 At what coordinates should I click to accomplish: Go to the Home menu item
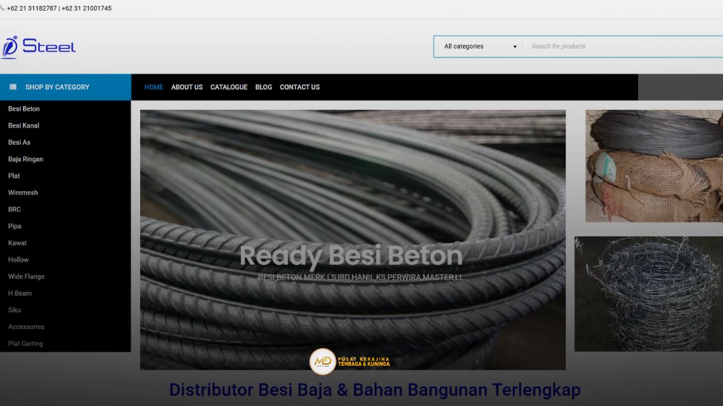153,87
